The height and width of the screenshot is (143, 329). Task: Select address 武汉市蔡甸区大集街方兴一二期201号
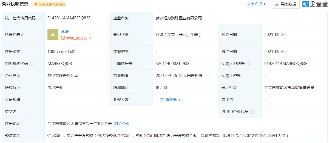[80, 124]
